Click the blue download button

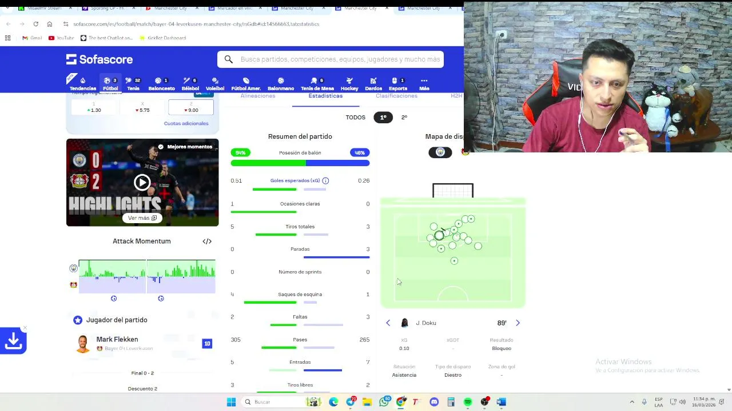tap(13, 341)
